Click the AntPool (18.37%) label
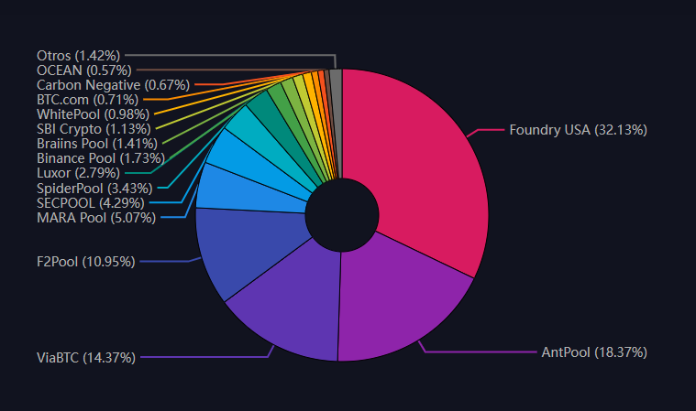The image size is (696, 411). tap(594, 352)
